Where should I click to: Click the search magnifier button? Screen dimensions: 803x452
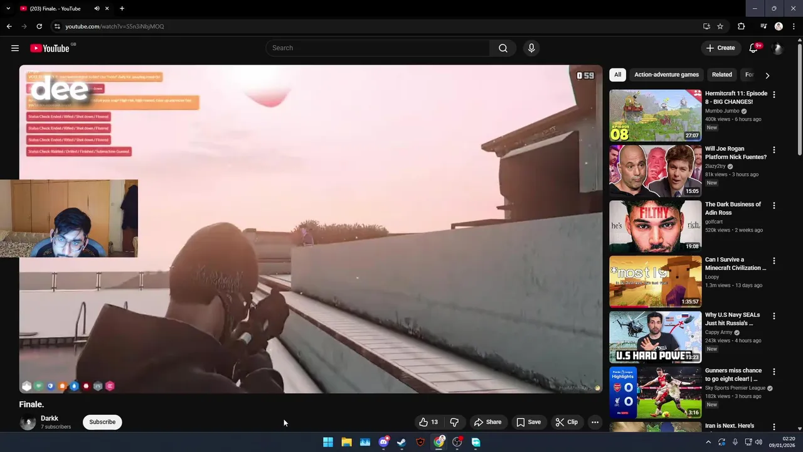(x=503, y=48)
